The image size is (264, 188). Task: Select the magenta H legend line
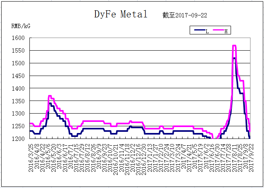coord(219,30)
